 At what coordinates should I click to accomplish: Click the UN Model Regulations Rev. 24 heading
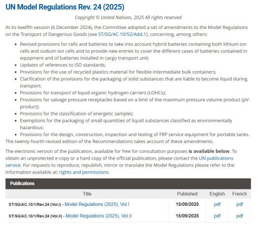(x=65, y=7)
